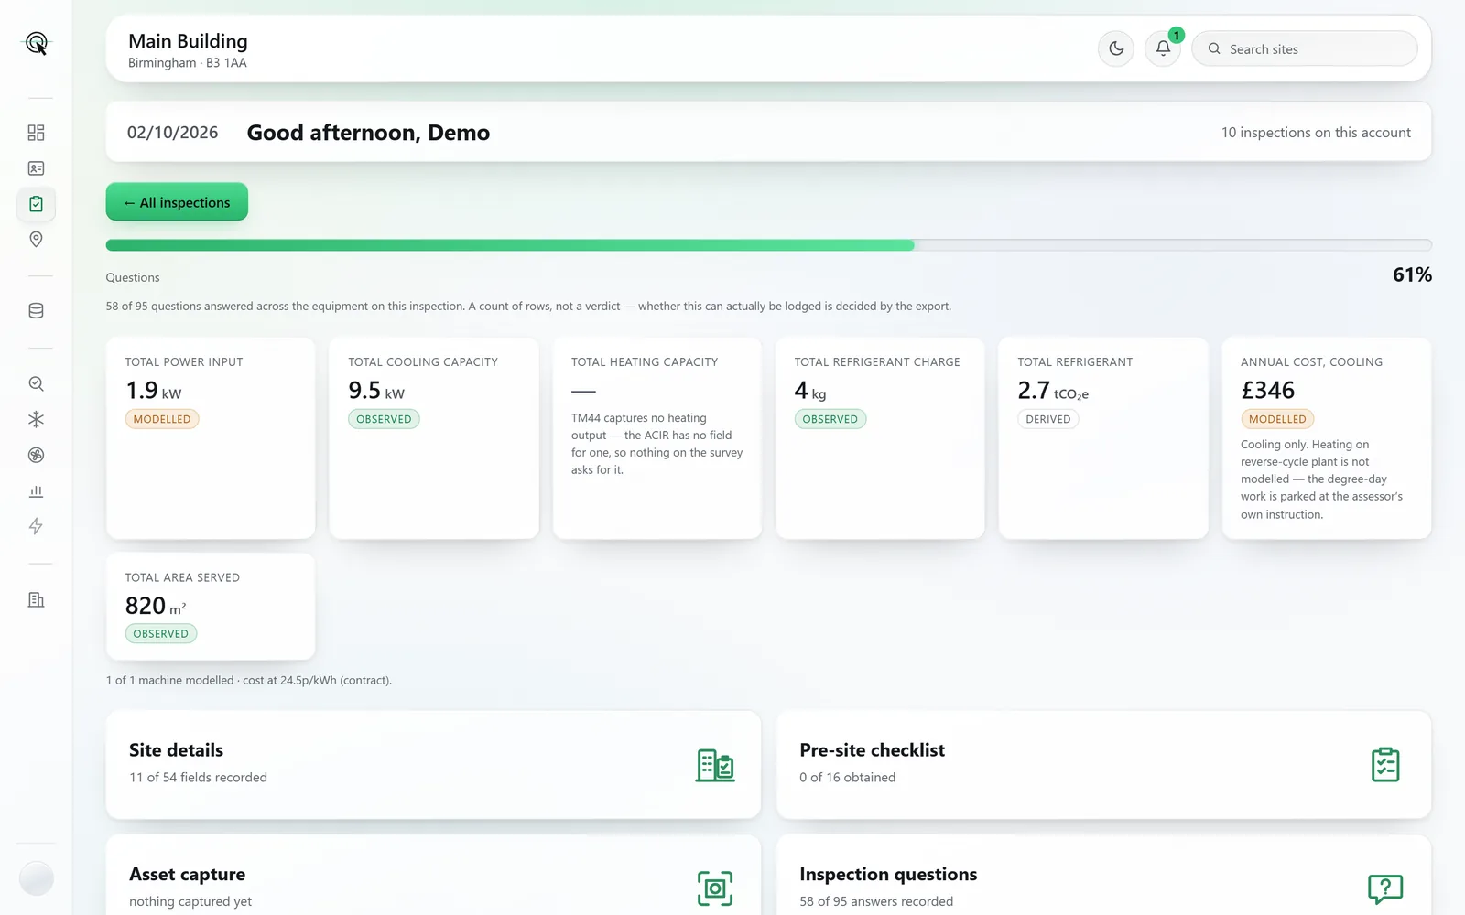Open the Asset capture card
Viewport: 1465px width, 915px height.
coord(433,876)
